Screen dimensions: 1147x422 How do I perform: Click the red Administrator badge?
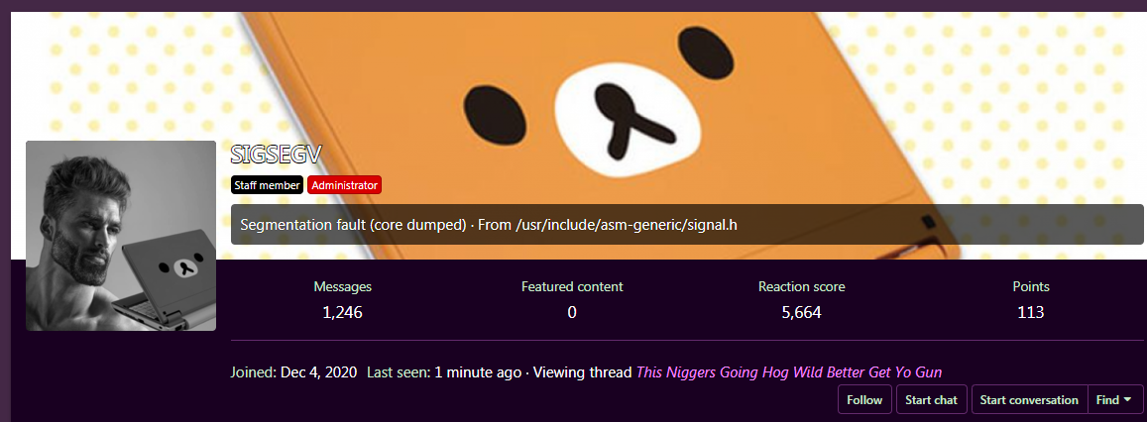pyautogui.click(x=345, y=186)
